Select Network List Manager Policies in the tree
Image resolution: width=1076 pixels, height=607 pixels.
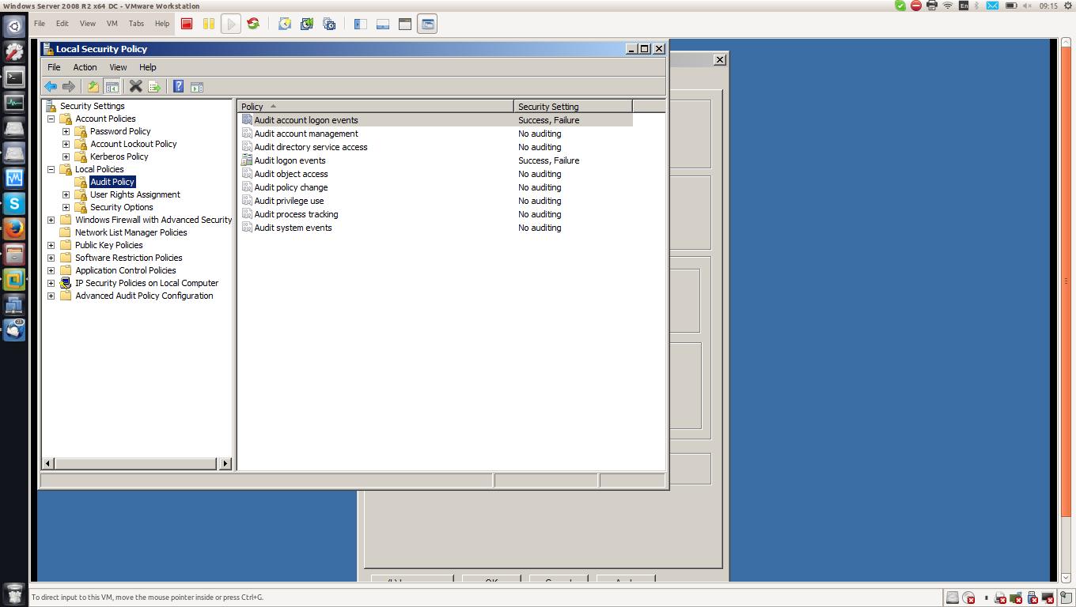(x=131, y=232)
